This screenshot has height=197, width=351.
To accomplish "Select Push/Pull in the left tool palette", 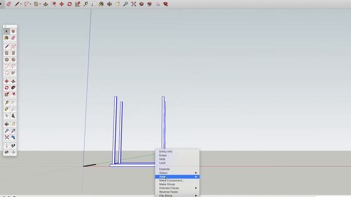I will point(13,82).
